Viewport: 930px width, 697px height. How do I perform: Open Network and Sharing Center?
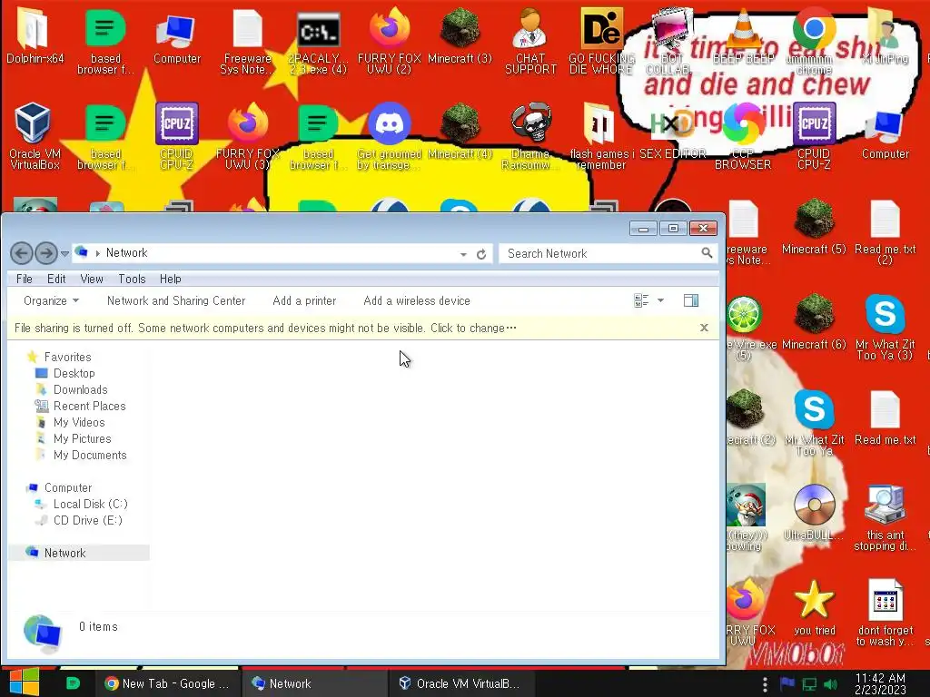(x=176, y=300)
